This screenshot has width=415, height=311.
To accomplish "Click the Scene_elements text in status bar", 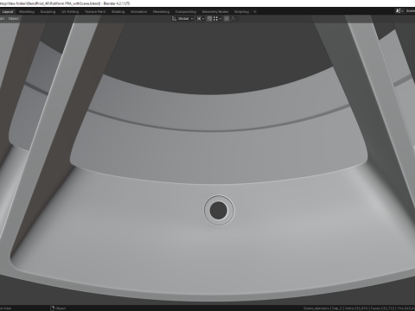I will point(316,308).
